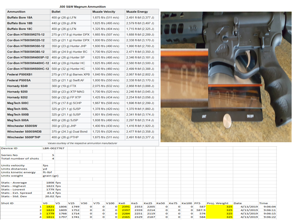
Task: Select the '587.9' PF5 cell
Action: (200, 210)
